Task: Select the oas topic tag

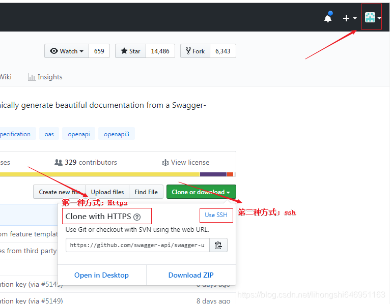Action: click(x=49, y=134)
